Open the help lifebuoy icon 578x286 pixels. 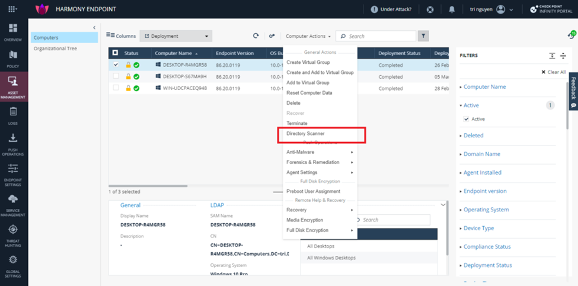[430, 9]
